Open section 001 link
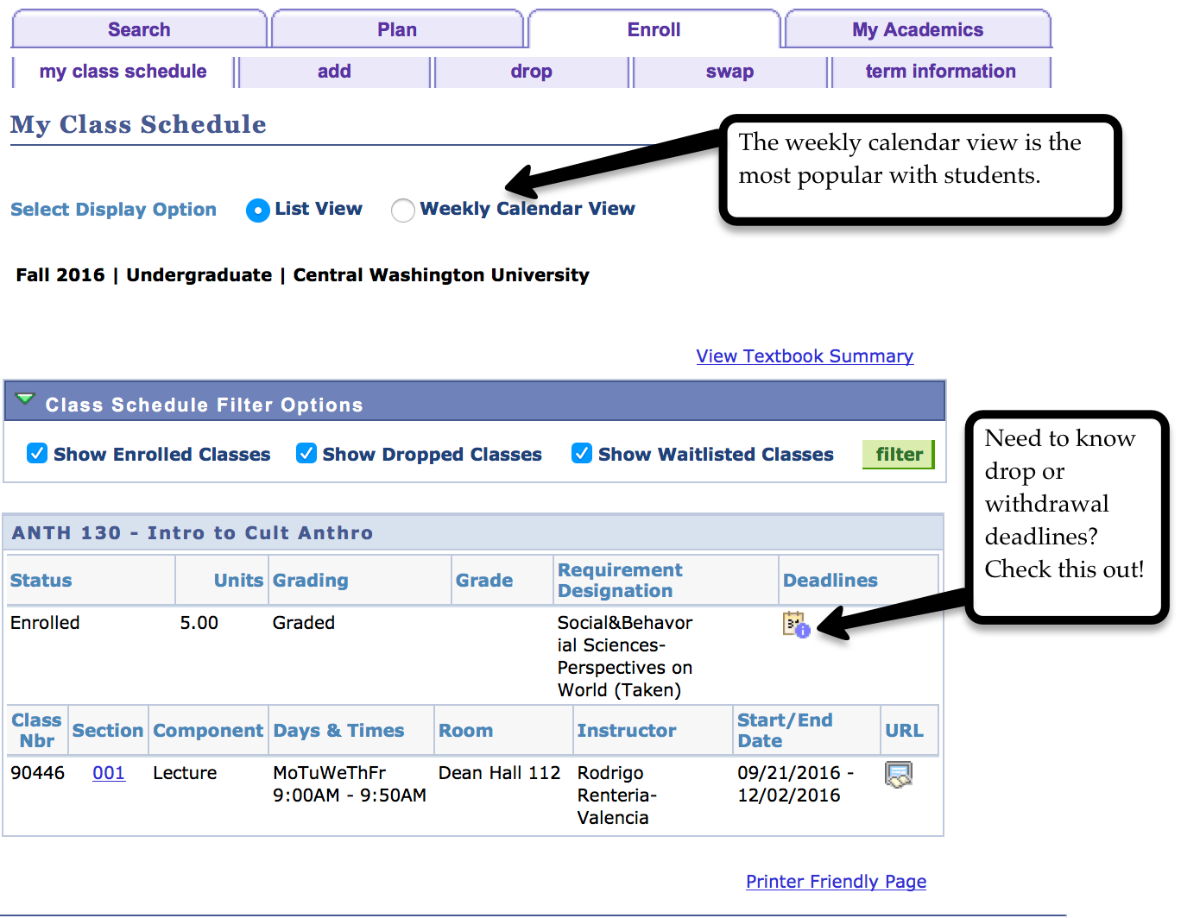This screenshot has width=1181, height=918. (x=109, y=773)
